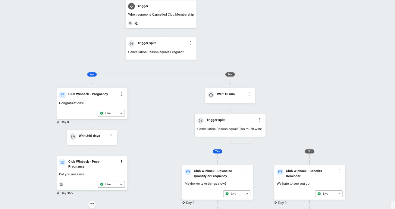Click the first filter icon under Trigger
Image resolution: width=395 pixels, height=209 pixels.
(x=130, y=23)
